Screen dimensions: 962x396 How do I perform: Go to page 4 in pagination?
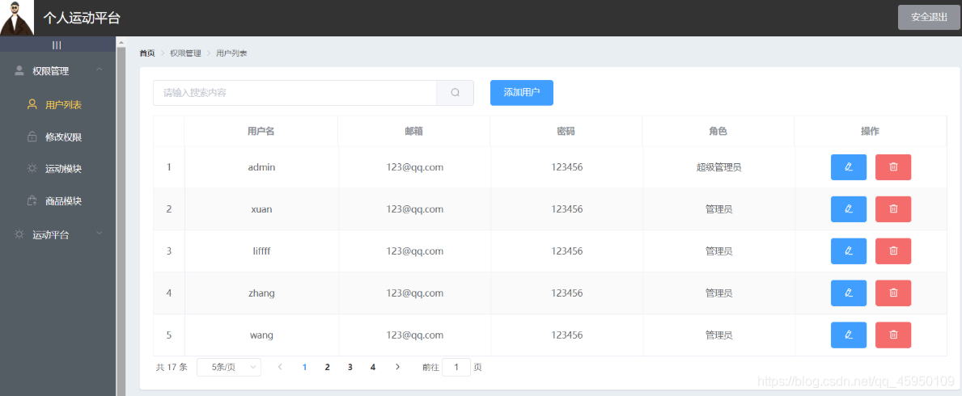pyautogui.click(x=372, y=367)
